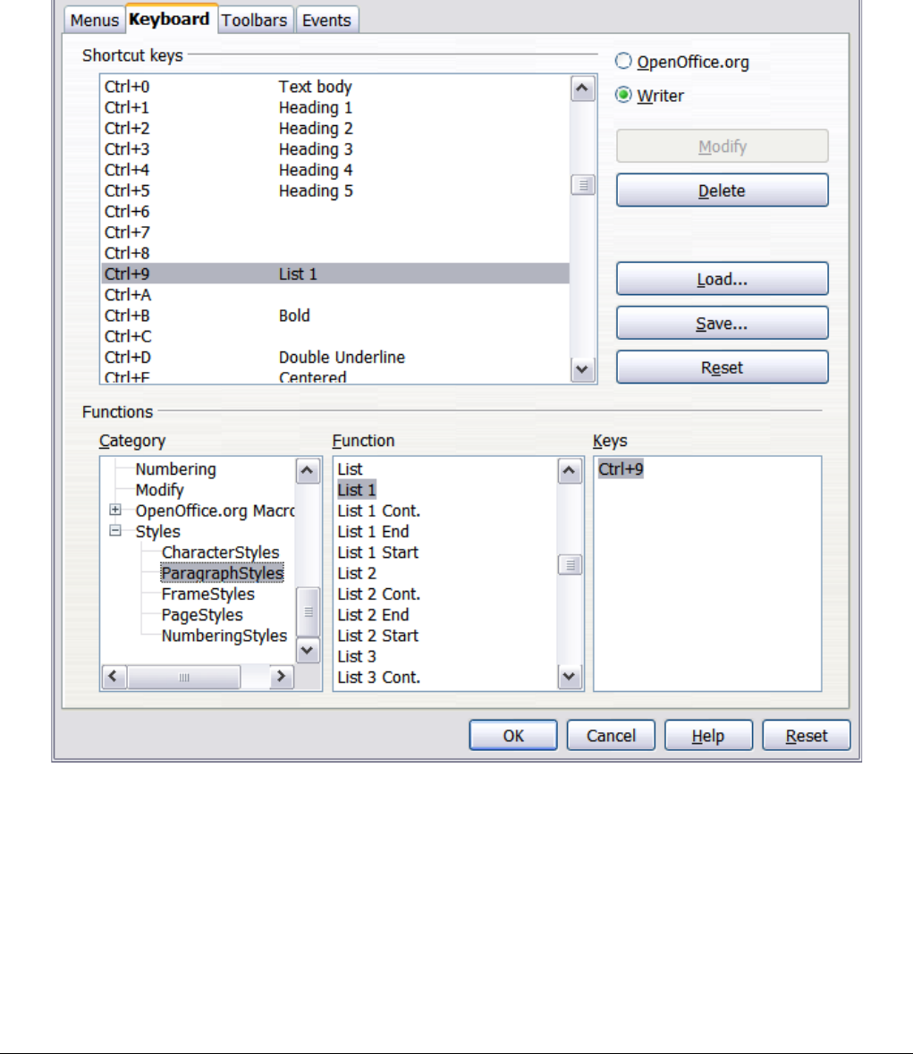
Task: Select the Writer radio button
Action: click(x=623, y=95)
